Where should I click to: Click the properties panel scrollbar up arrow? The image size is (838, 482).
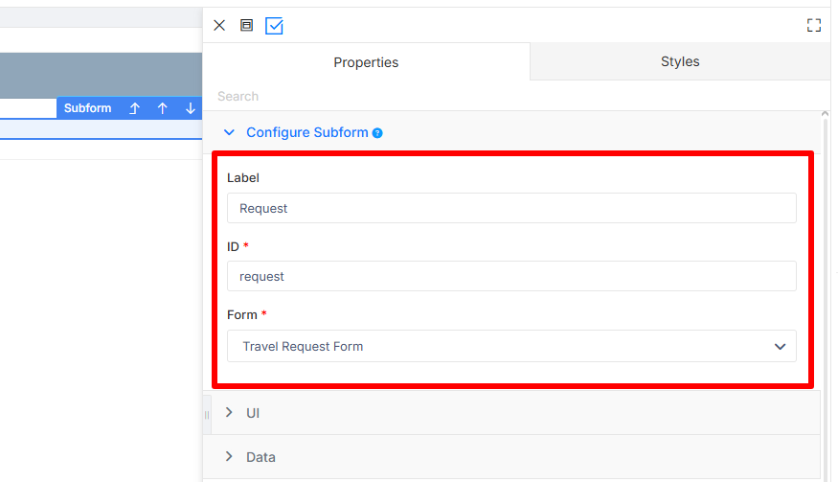825,114
